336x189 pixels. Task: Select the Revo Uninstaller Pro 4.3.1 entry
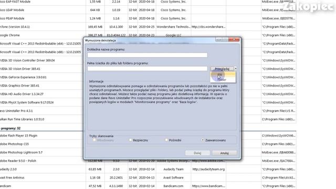click(16, 111)
